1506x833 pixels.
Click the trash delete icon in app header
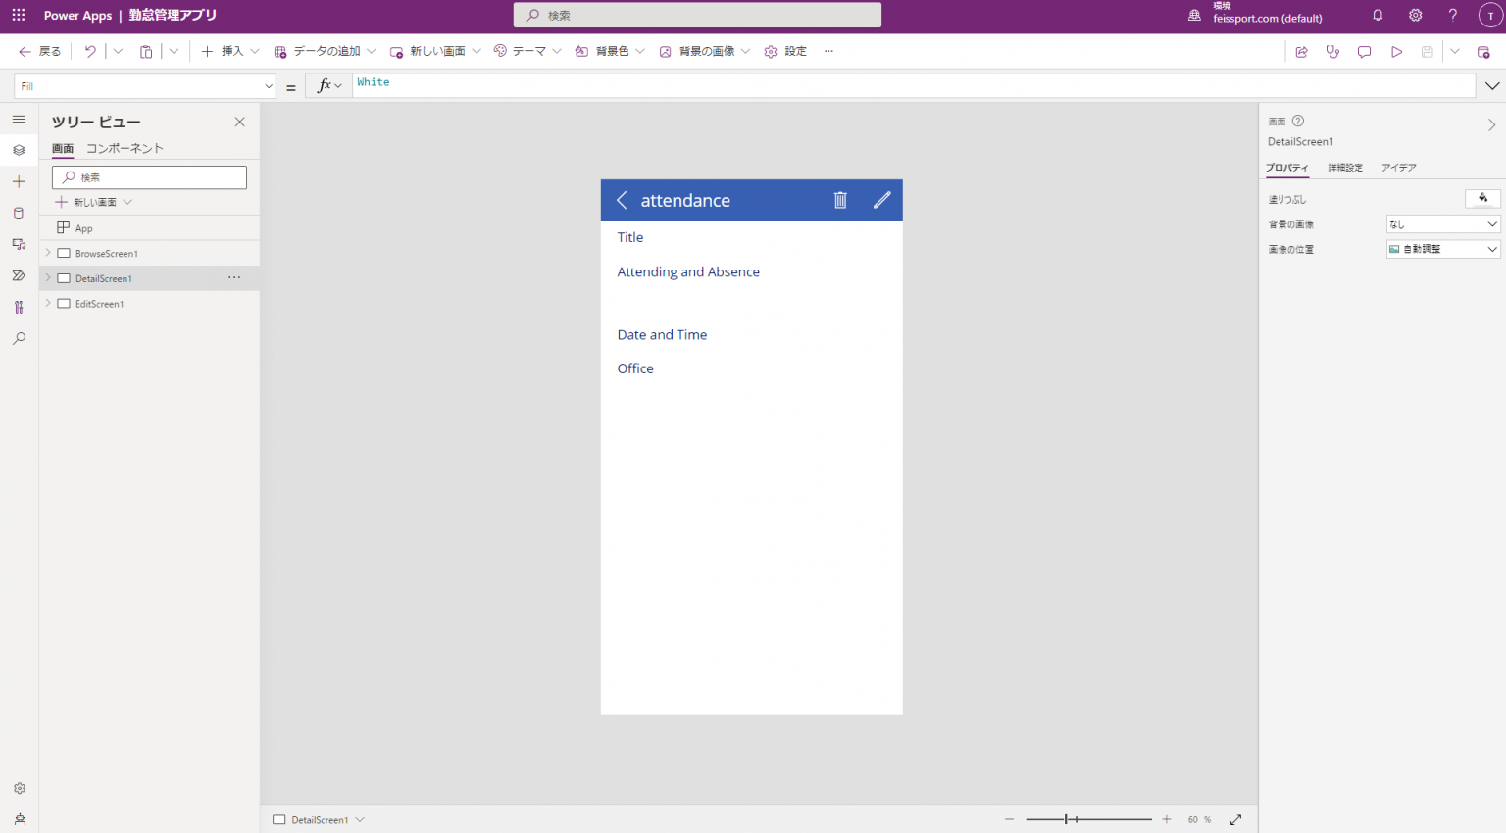click(840, 200)
